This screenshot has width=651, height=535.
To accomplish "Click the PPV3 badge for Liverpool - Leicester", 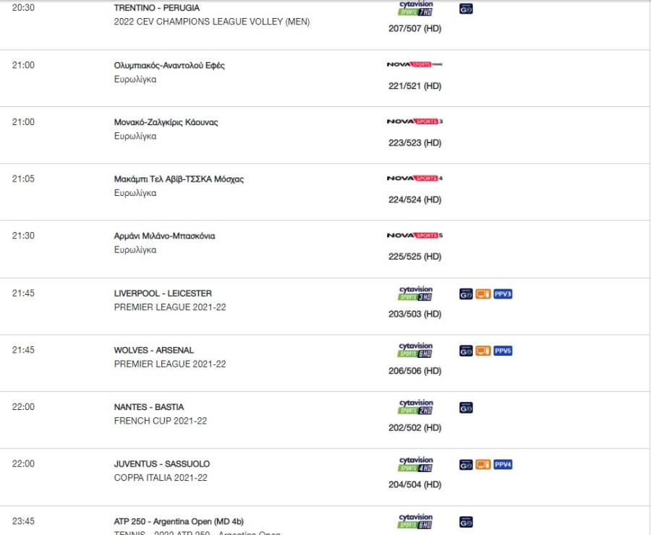I will tap(503, 294).
